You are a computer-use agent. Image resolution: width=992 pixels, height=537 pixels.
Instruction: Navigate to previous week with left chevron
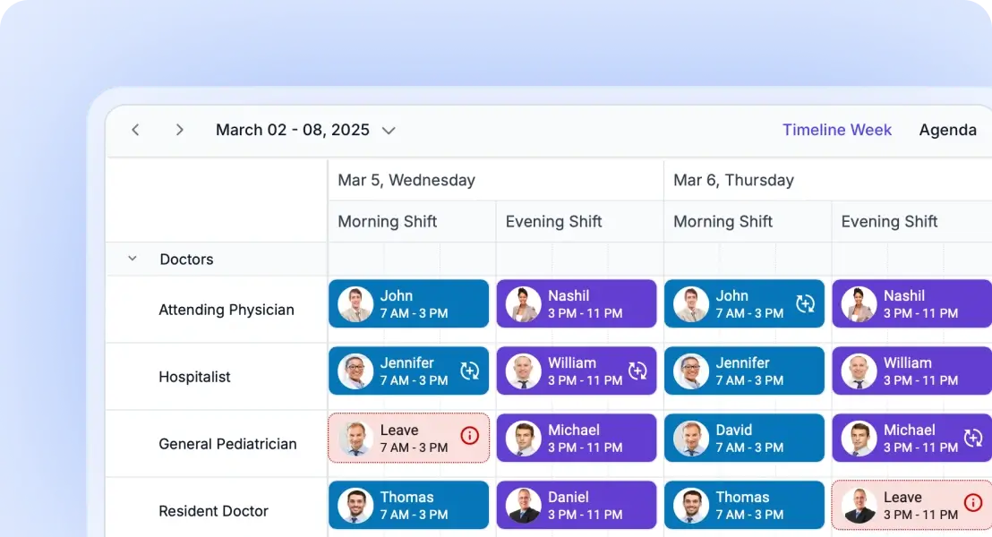point(135,129)
